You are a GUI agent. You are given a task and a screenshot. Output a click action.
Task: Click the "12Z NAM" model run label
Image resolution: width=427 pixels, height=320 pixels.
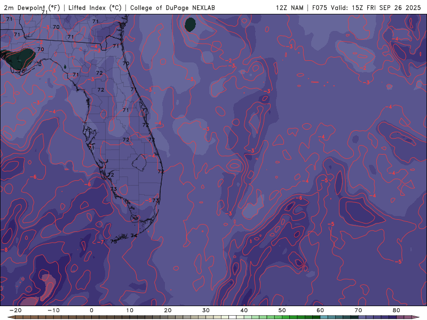click(289, 7)
